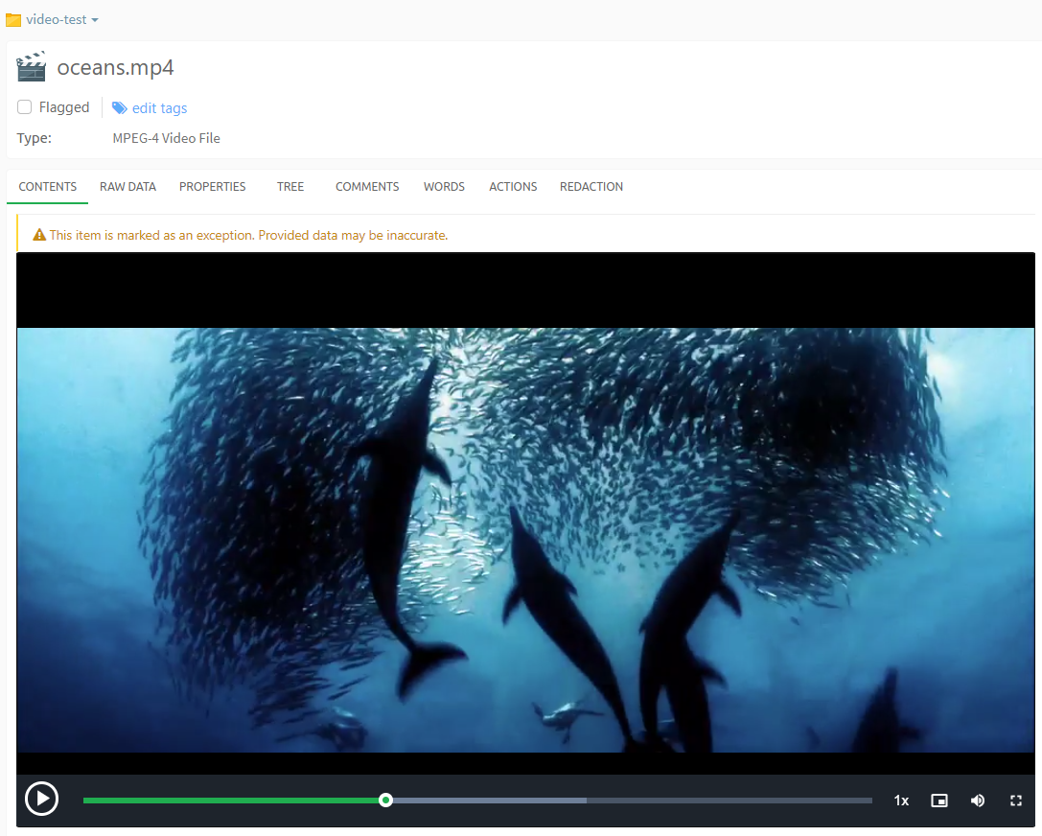Go to the ACTIONS tab
The height and width of the screenshot is (836, 1042).
click(512, 187)
